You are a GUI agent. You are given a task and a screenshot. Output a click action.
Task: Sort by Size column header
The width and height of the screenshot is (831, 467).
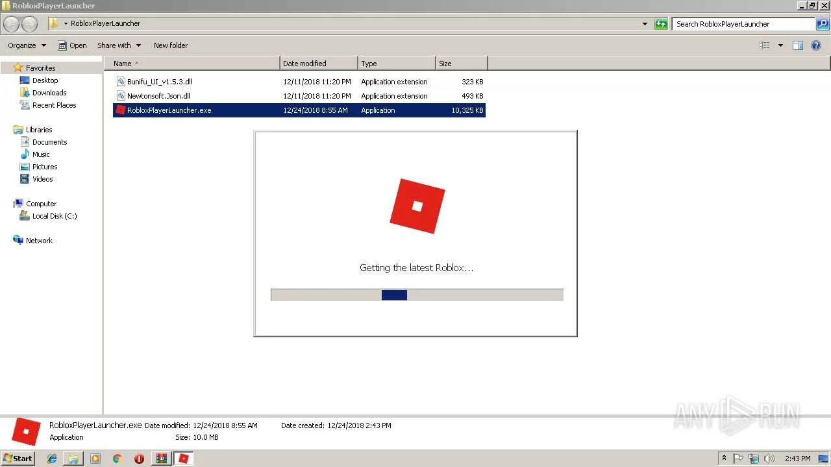click(x=462, y=64)
